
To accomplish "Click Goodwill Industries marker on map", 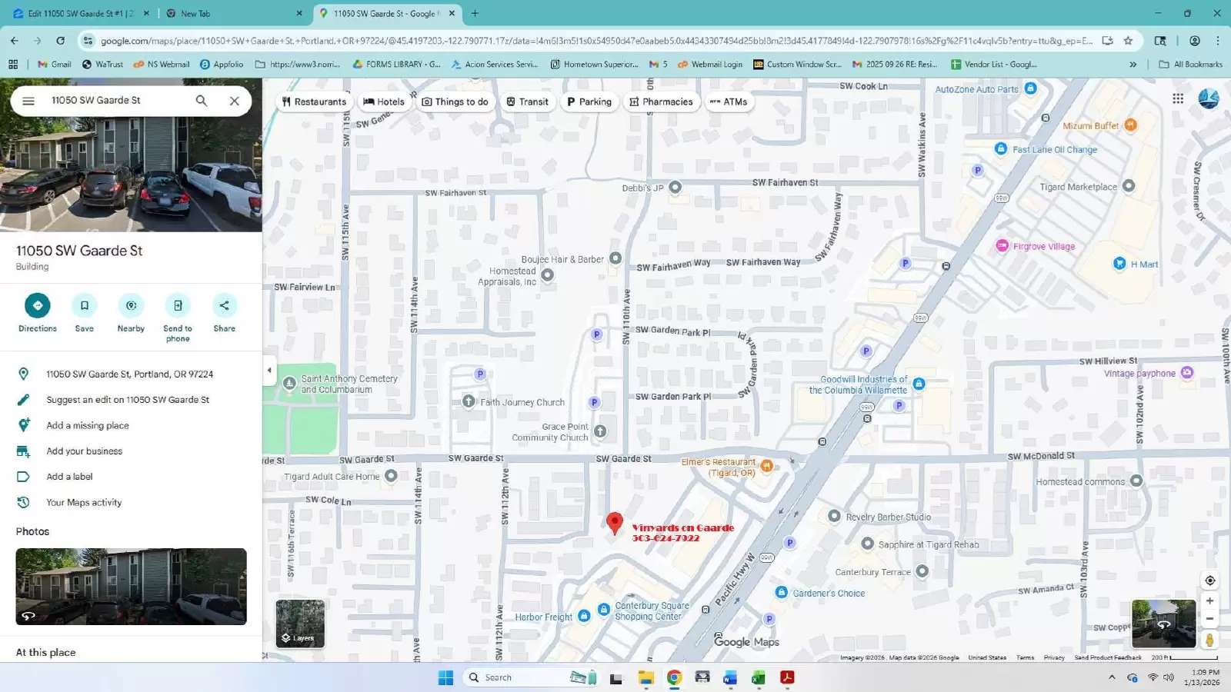I will click(919, 384).
